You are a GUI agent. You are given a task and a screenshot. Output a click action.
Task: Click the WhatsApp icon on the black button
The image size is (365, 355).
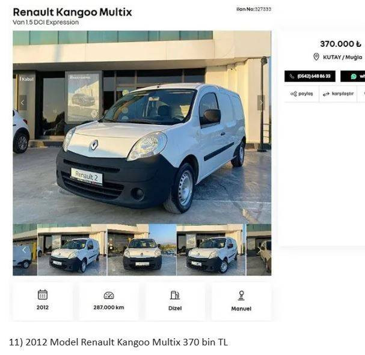pos(354,76)
